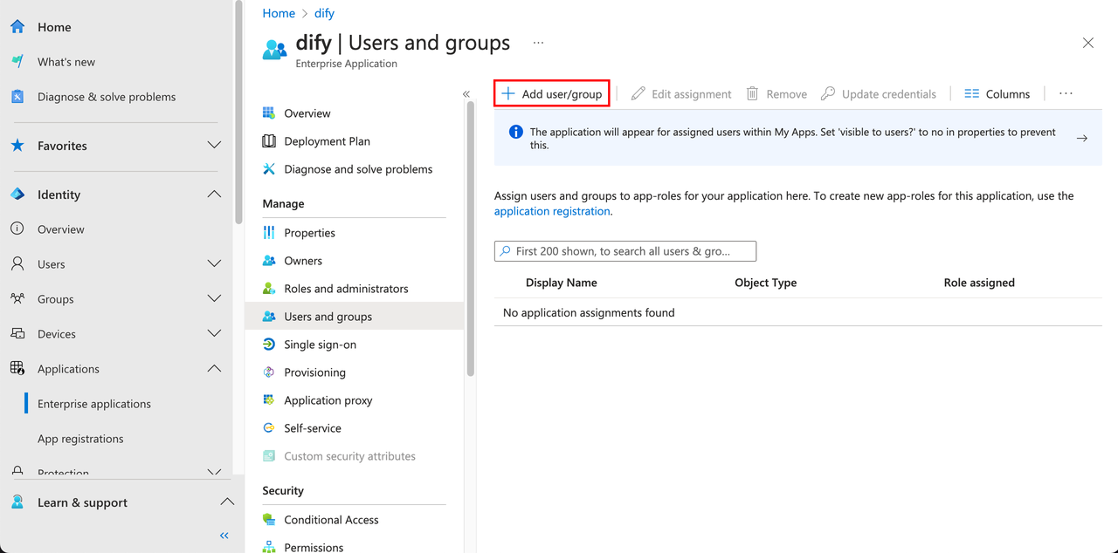Open Enterprise applications in the sidebar
This screenshot has height=553, width=1118.
coord(94,404)
